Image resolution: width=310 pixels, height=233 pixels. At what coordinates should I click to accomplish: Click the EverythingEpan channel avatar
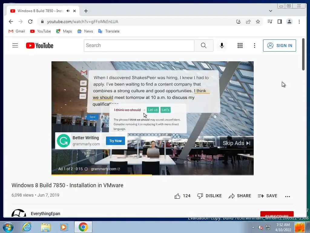19,213
